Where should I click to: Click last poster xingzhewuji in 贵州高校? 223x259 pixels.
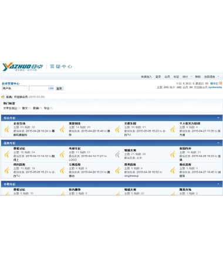(131, 176)
